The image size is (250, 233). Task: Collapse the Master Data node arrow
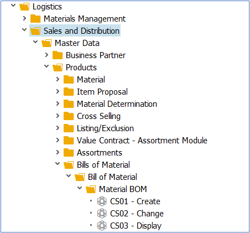click(35, 42)
